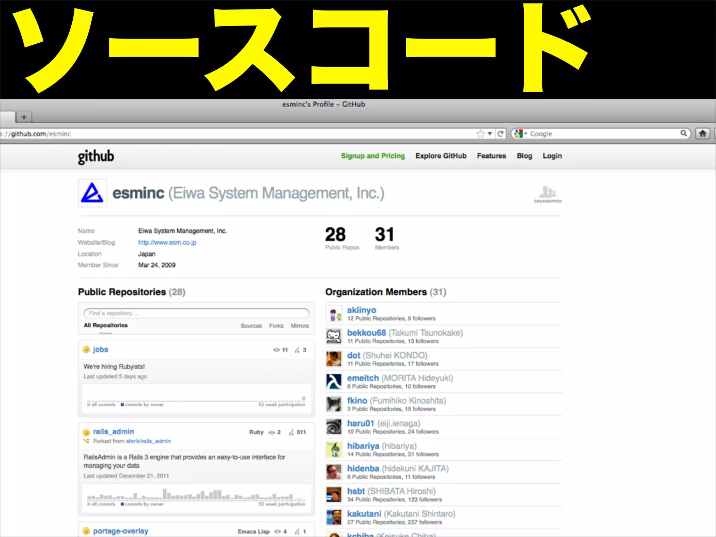Click jobs repository forks icon

coord(297,350)
